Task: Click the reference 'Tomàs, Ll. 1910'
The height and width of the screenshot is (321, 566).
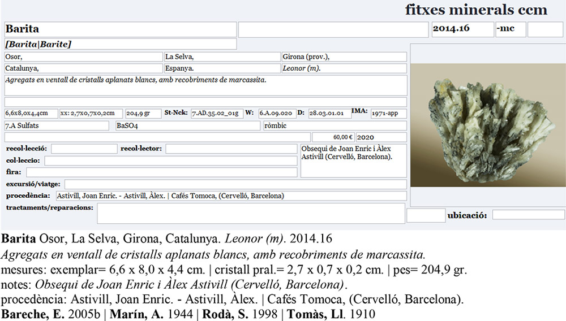Action: [x=331, y=314]
